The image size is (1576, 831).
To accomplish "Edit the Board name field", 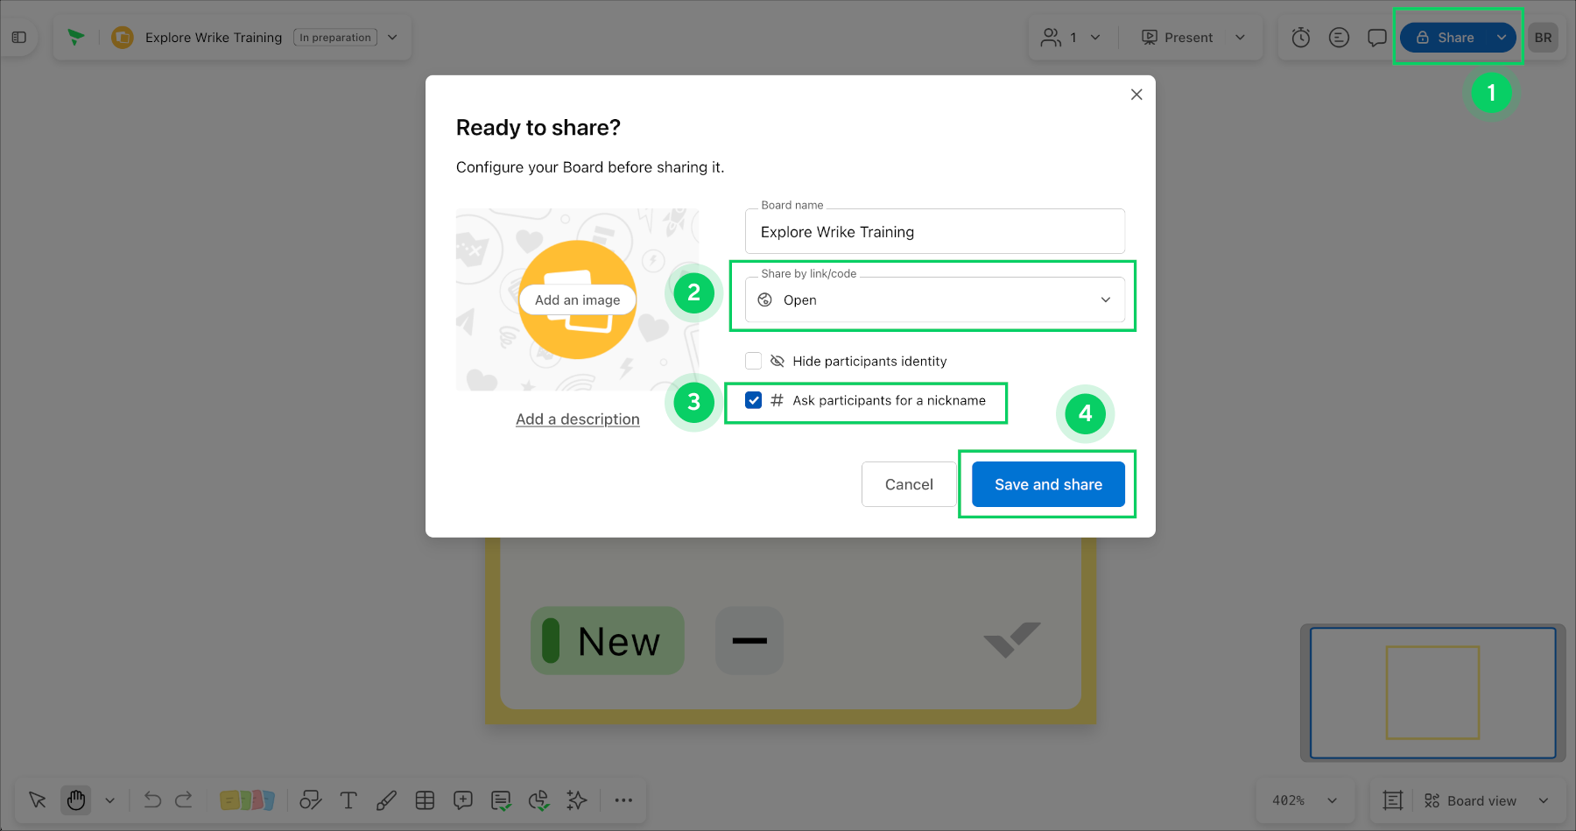I will tap(935, 232).
